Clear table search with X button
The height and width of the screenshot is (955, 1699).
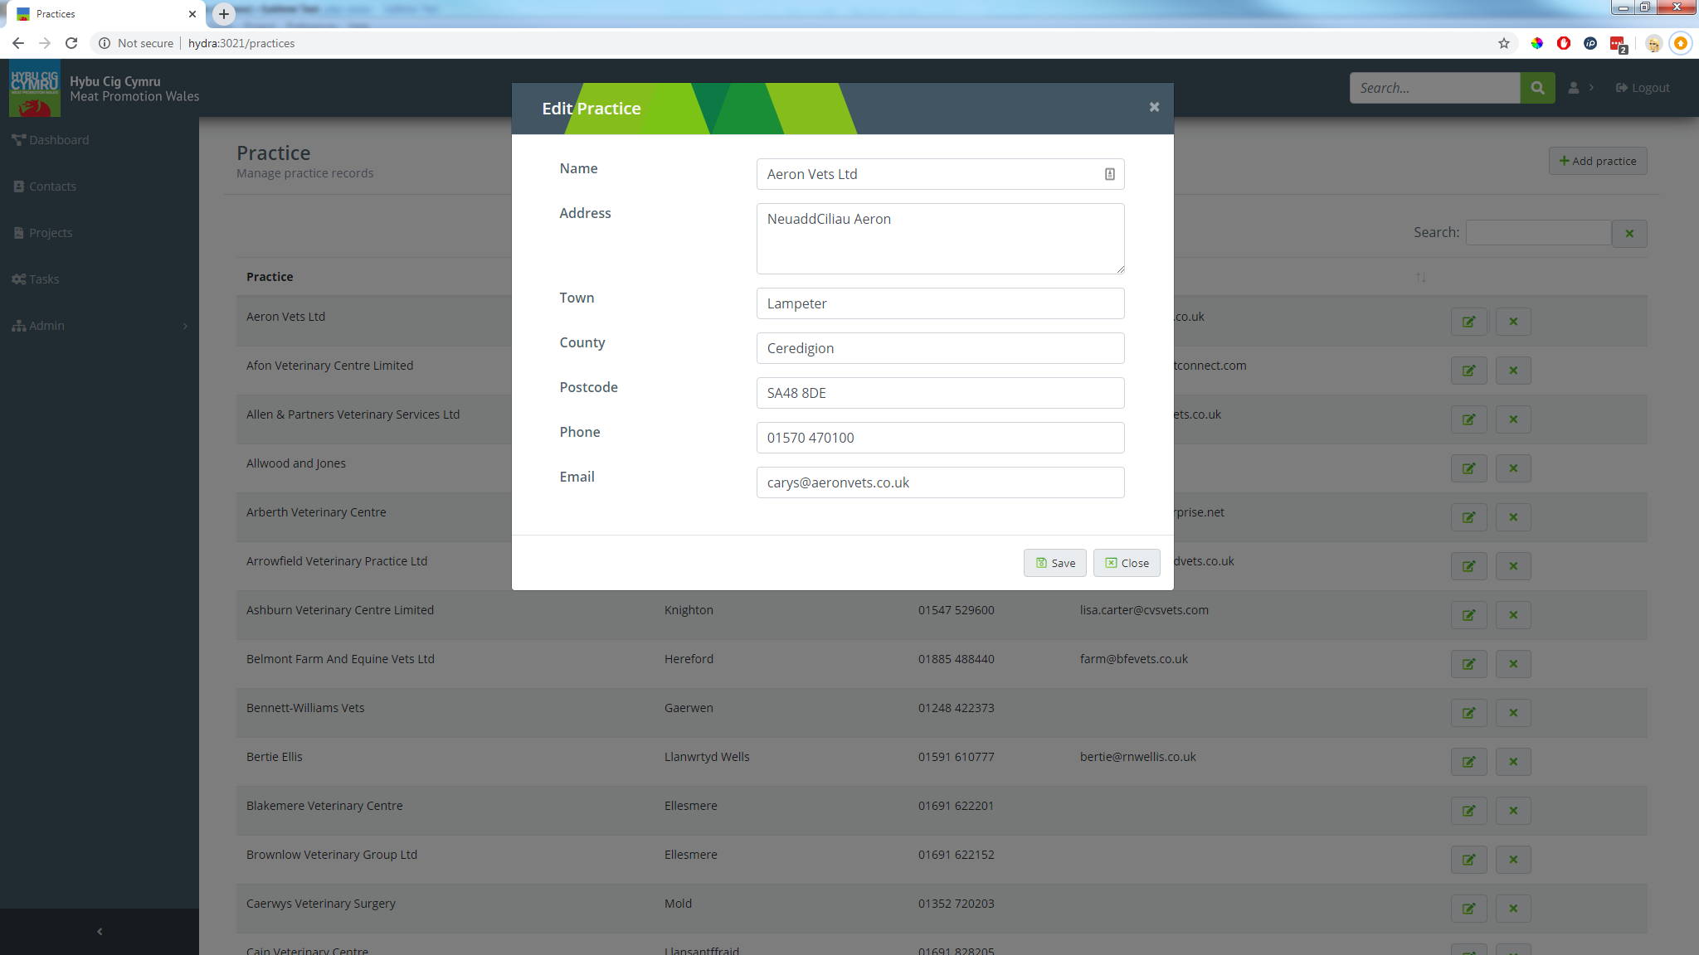(1629, 234)
